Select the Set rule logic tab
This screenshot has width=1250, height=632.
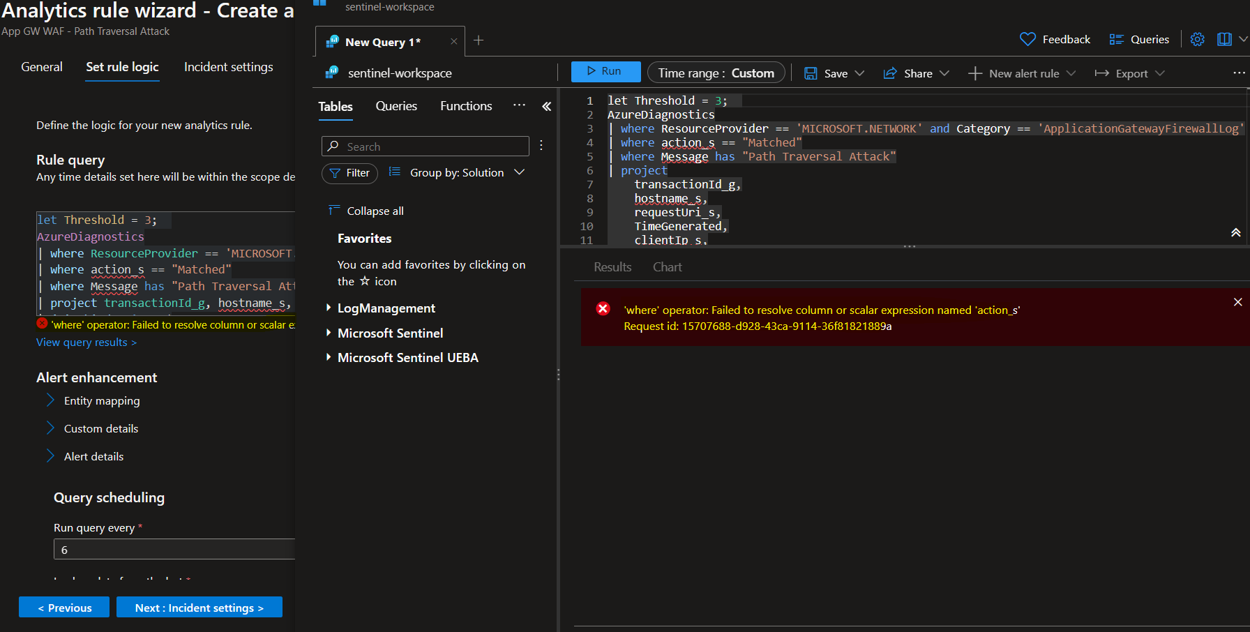click(x=122, y=67)
